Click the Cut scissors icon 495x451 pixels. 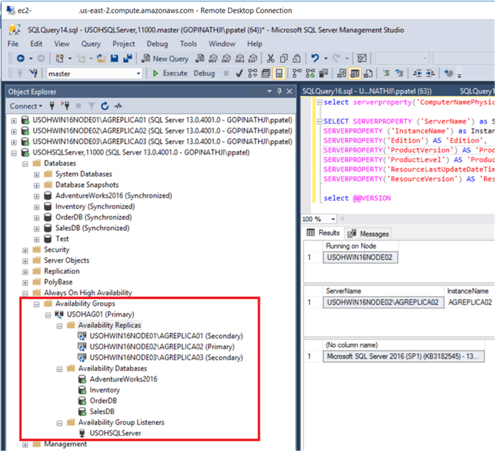pyautogui.click(x=271, y=59)
